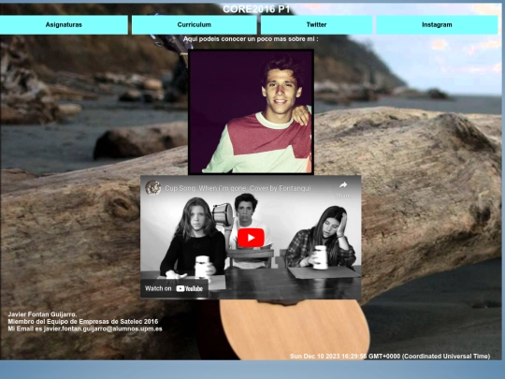Click the email javier.fontan.guijarro@alumnos.upm.es line
The image size is (505, 379).
[x=85, y=329]
